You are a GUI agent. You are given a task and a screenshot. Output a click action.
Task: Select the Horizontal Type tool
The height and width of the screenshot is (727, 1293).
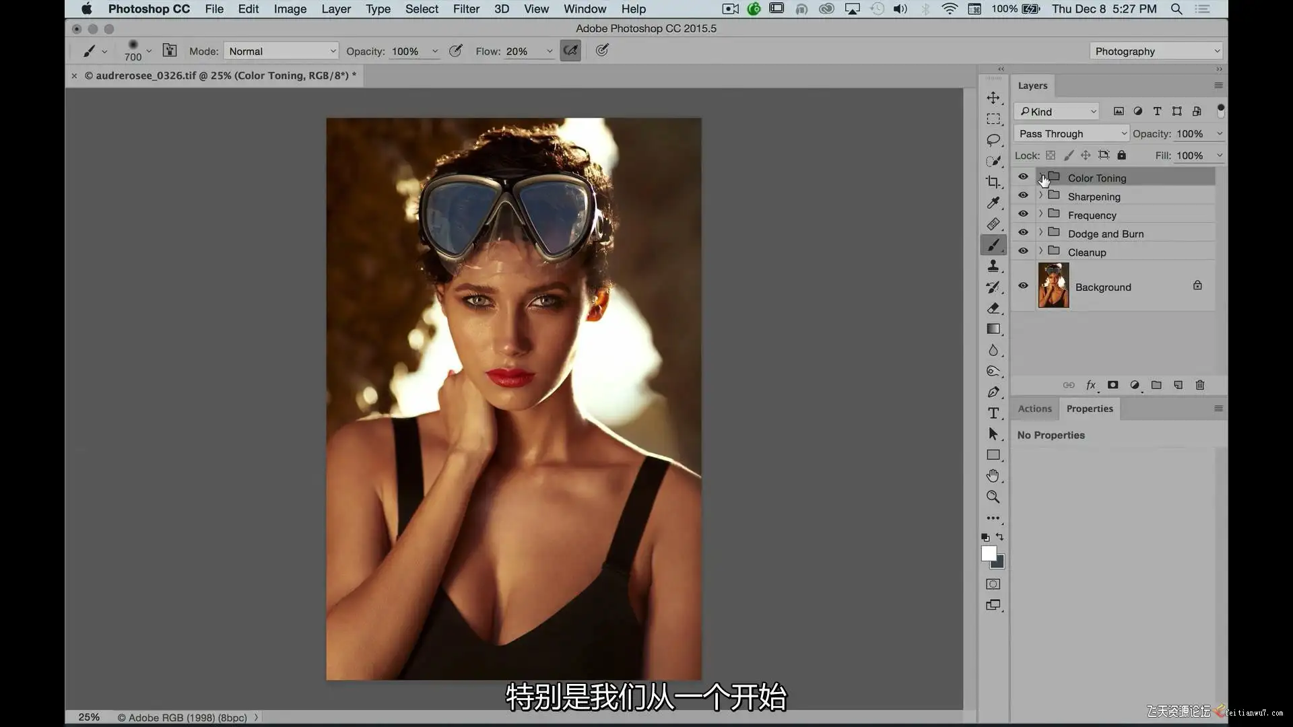click(x=993, y=413)
